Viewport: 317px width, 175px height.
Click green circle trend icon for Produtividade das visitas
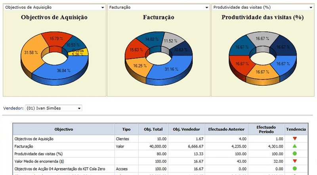pos(295,154)
